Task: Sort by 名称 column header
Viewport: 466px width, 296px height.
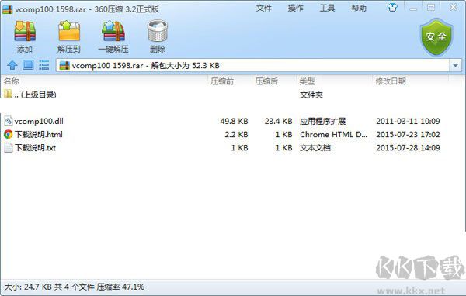Action: point(12,81)
